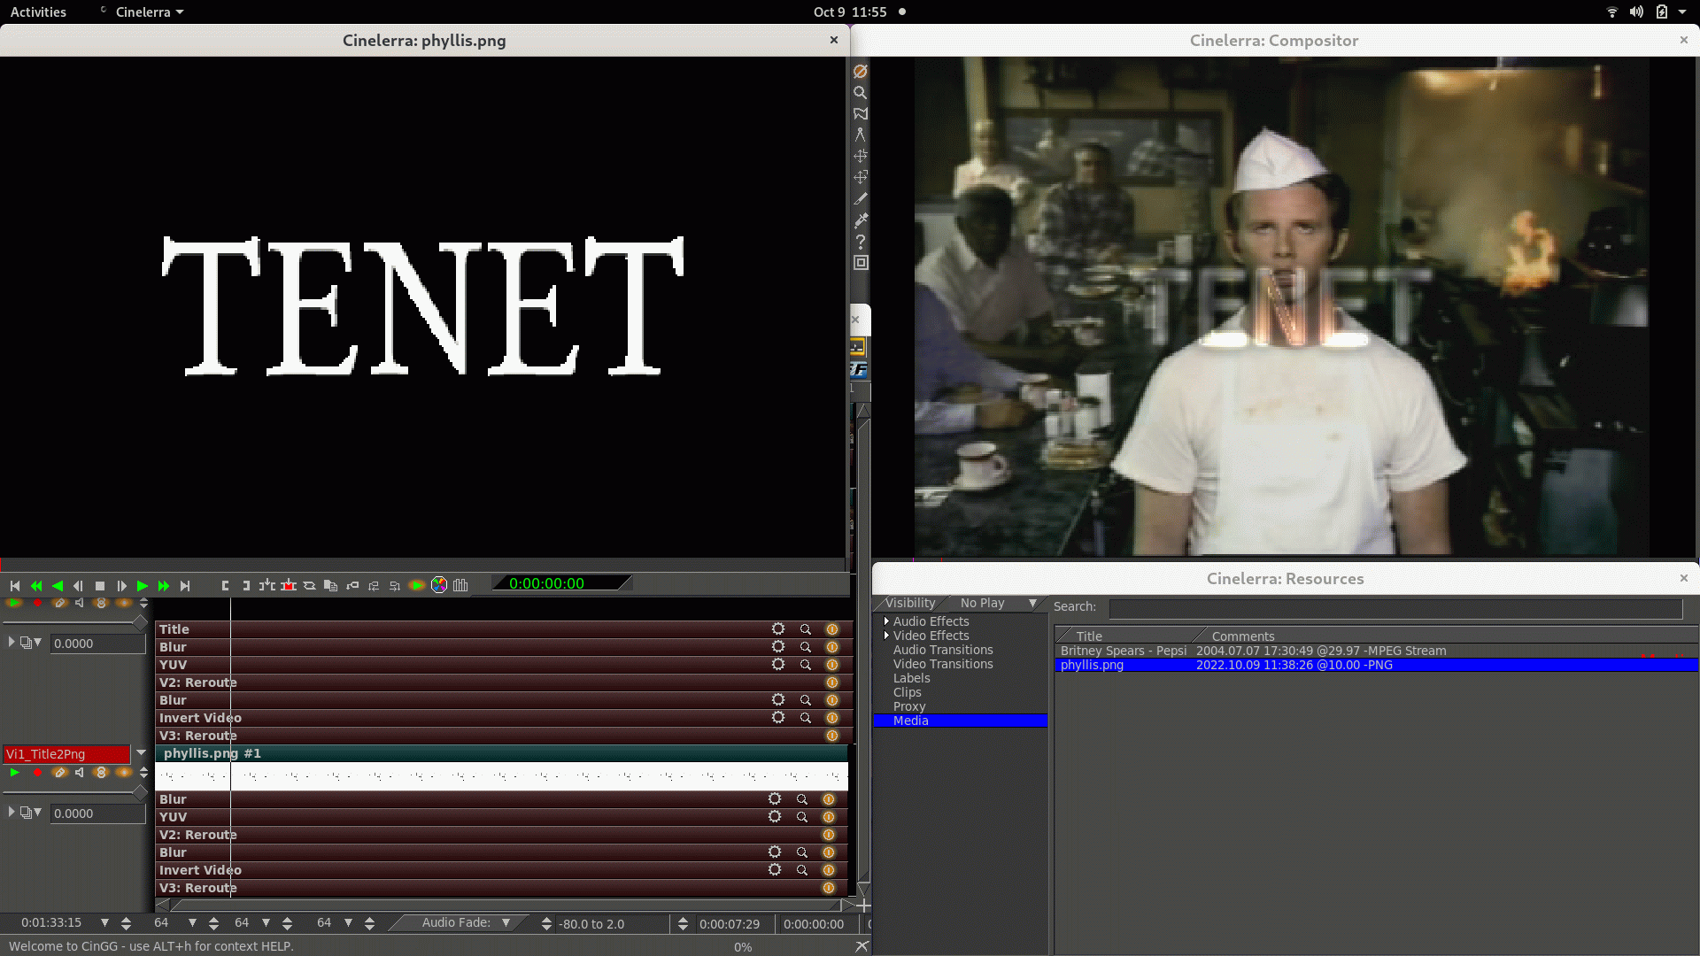The image size is (1700, 956).
Task: Open the Audio Fade dropdown
Action: (506, 922)
